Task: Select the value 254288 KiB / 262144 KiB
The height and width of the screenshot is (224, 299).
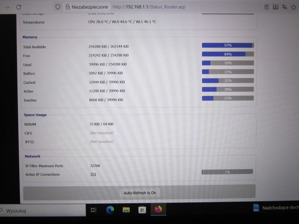Action: 109,46
